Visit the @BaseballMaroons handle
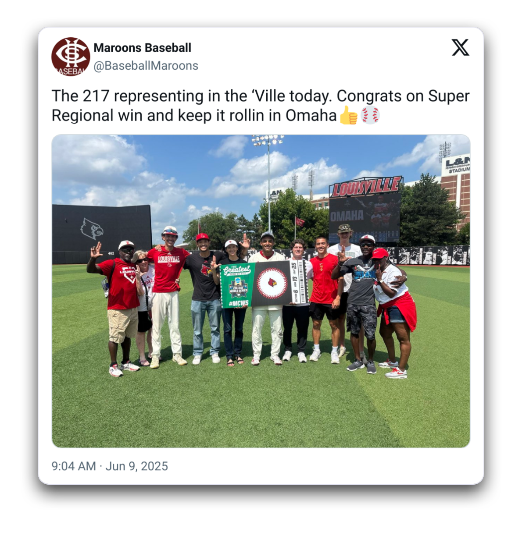This screenshot has height=543, width=522. tap(146, 66)
